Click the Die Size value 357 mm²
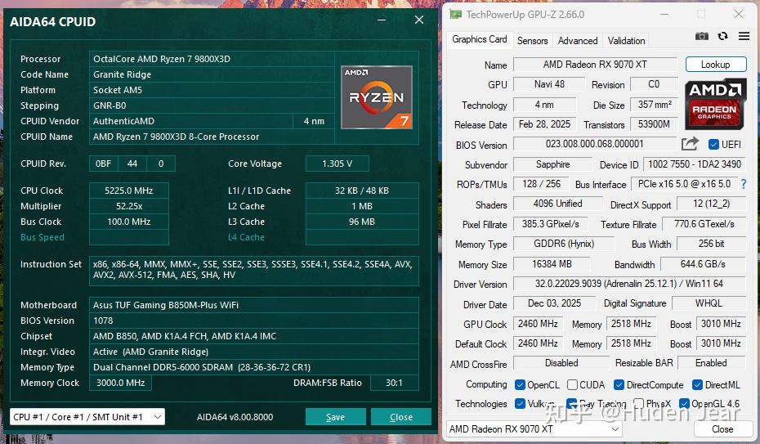 (655, 104)
